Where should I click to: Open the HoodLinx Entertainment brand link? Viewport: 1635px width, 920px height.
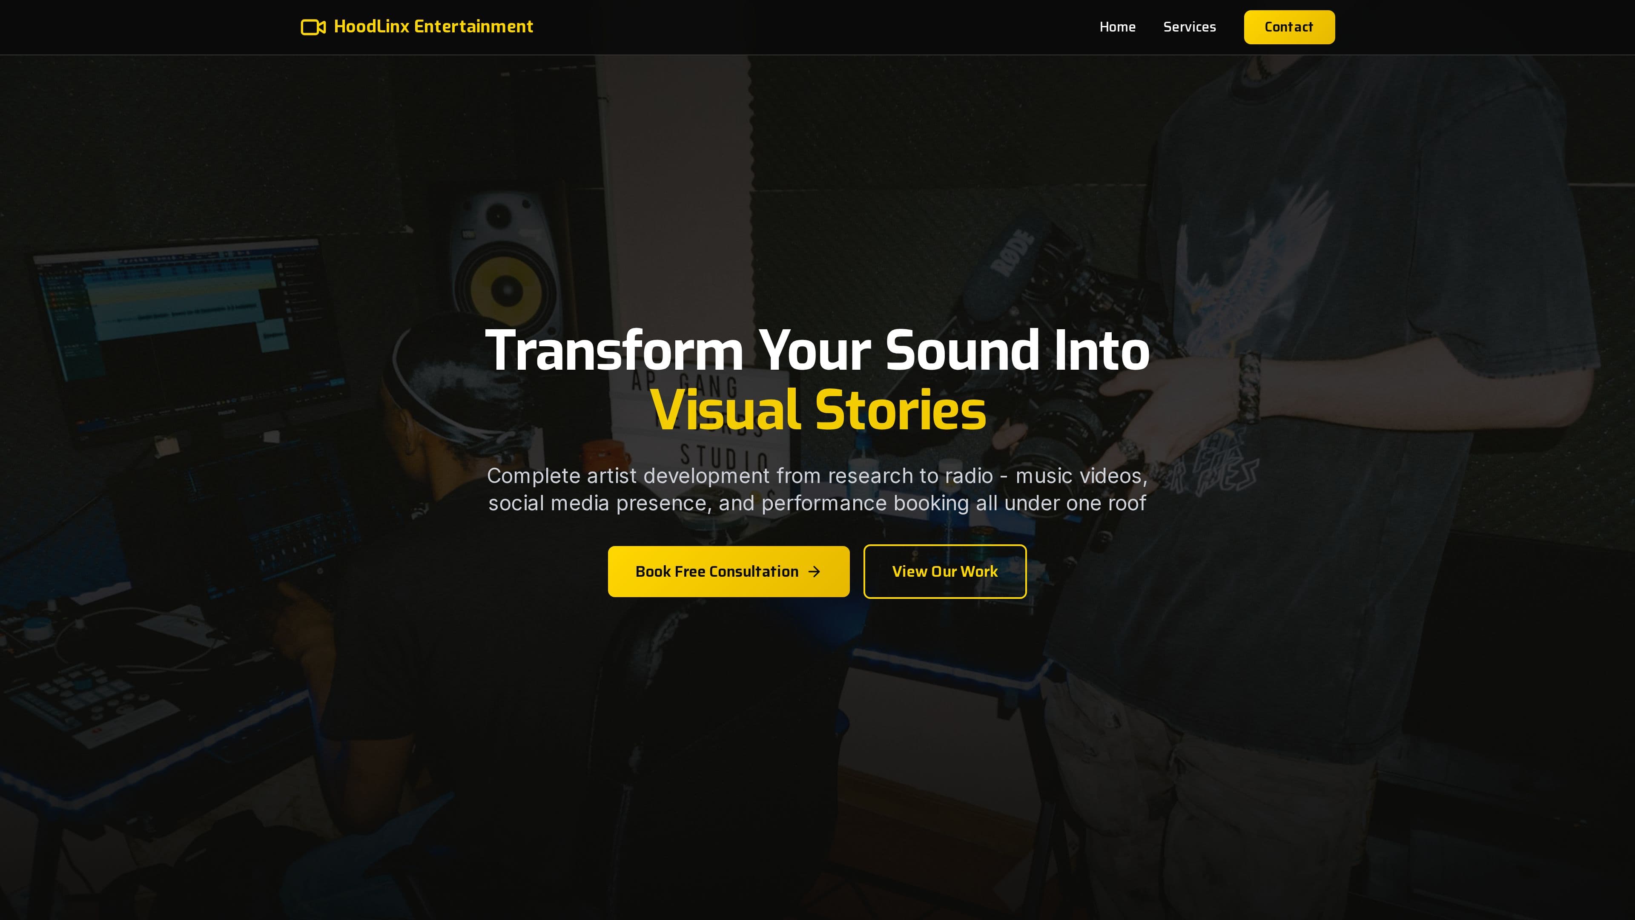(x=433, y=27)
